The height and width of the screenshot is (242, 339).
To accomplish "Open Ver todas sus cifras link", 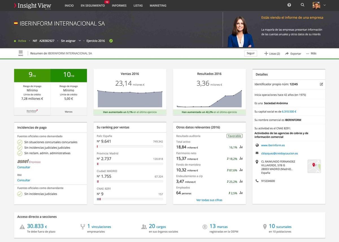I will 209,200.
